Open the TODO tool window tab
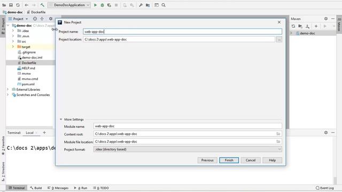 [101, 188]
